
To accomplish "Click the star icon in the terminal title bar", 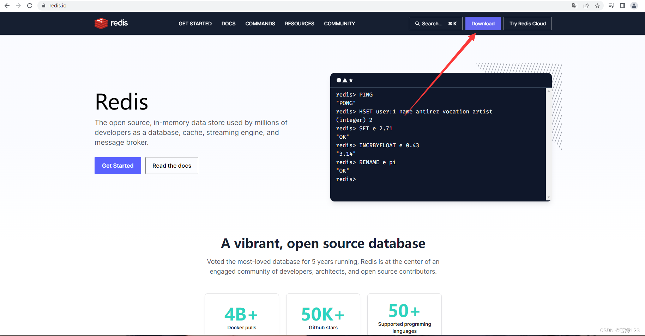I will (x=351, y=80).
